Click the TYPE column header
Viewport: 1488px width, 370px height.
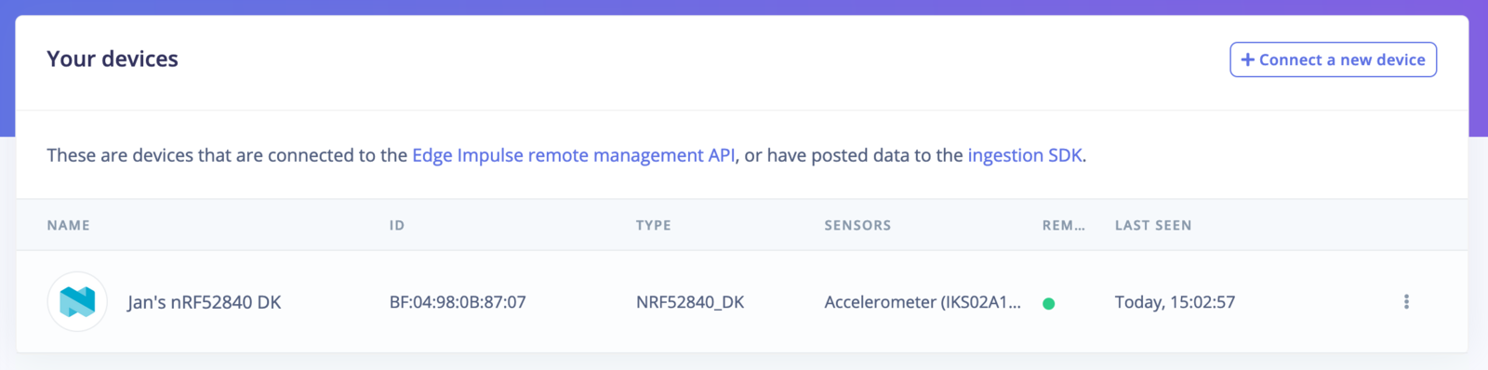tap(653, 225)
